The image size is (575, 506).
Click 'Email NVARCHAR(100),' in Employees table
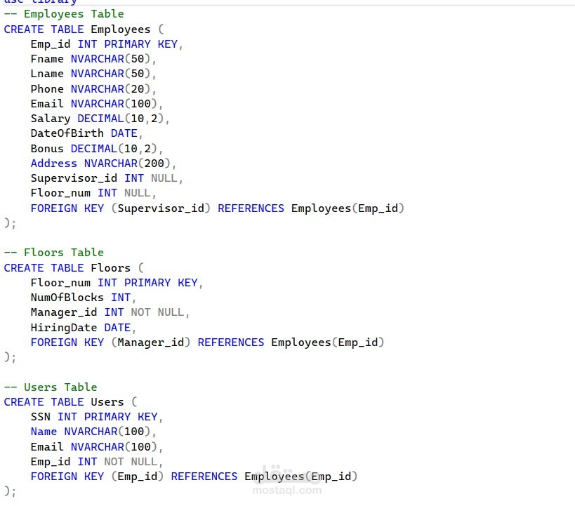coord(97,104)
